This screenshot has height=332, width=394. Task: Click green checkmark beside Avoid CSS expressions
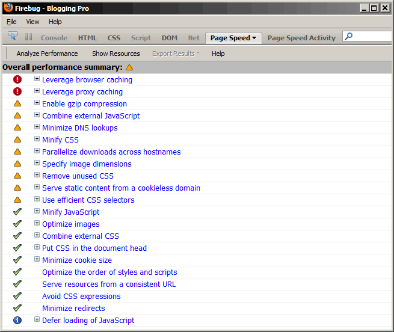pos(17,296)
